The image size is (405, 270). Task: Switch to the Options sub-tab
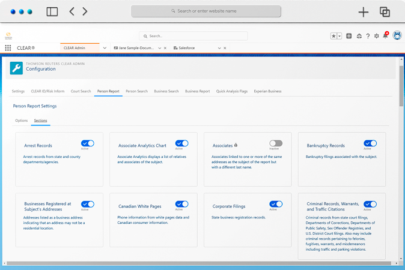point(21,121)
